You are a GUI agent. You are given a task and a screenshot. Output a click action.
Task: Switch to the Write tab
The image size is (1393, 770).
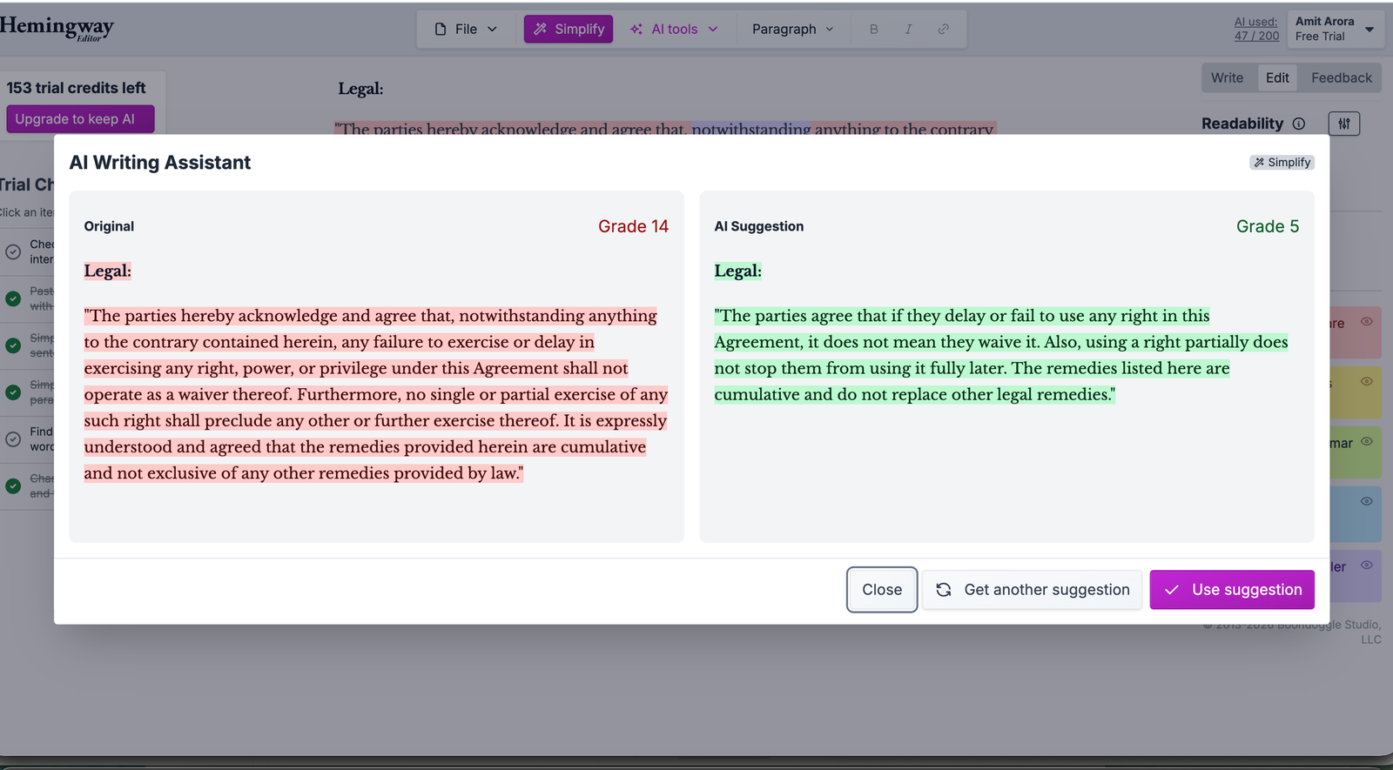(1227, 77)
